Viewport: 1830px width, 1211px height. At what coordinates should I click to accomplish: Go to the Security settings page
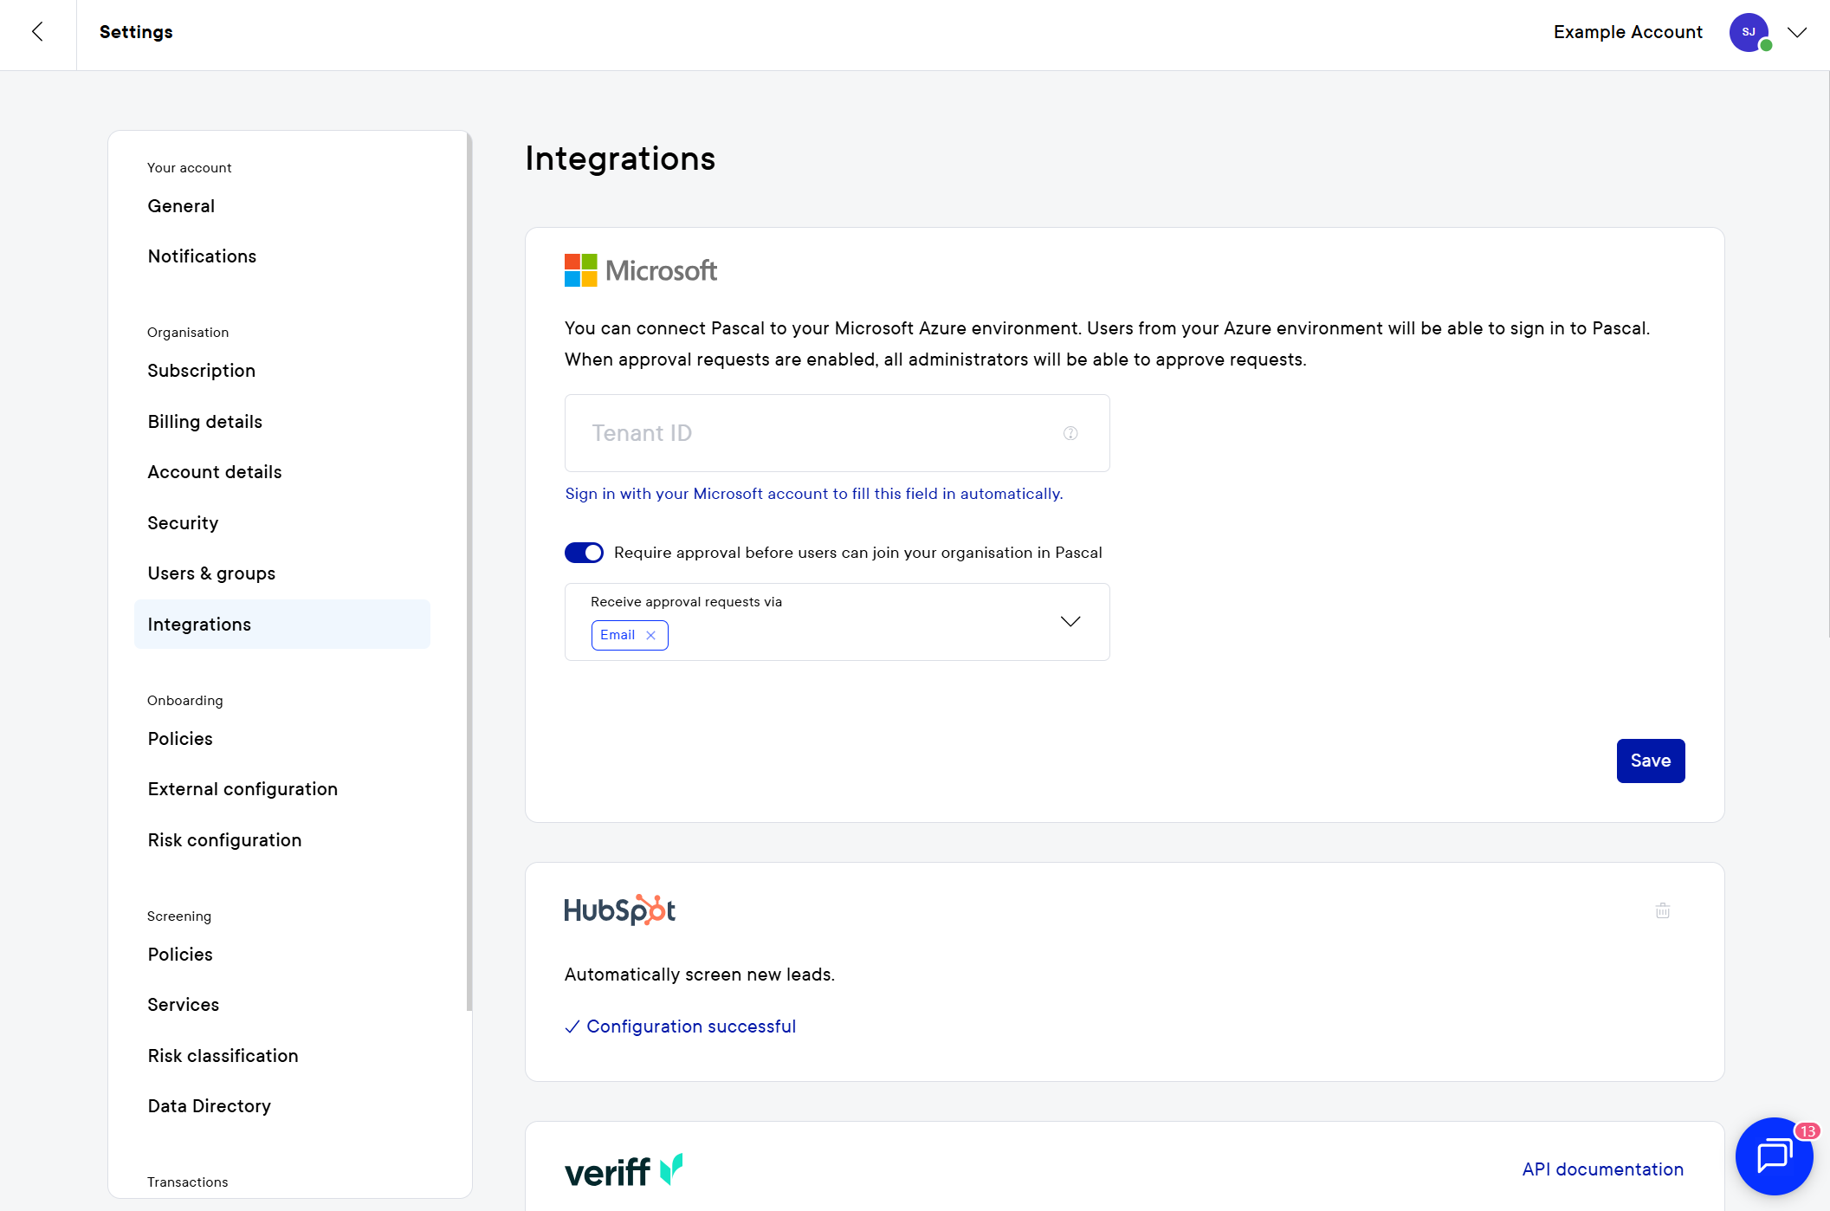183,523
